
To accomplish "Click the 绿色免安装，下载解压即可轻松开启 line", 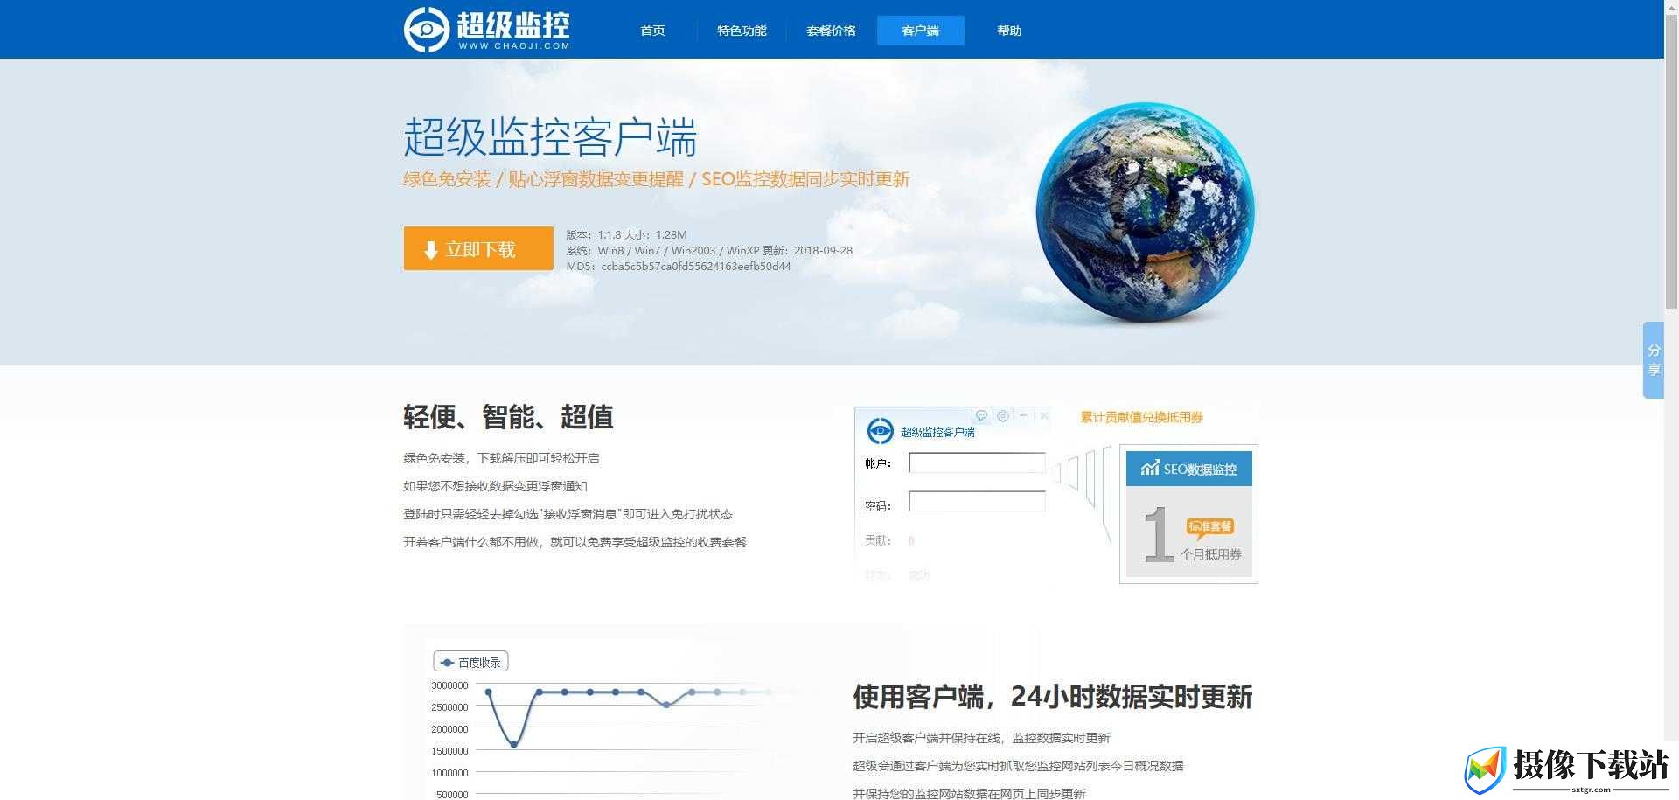I will coord(501,458).
